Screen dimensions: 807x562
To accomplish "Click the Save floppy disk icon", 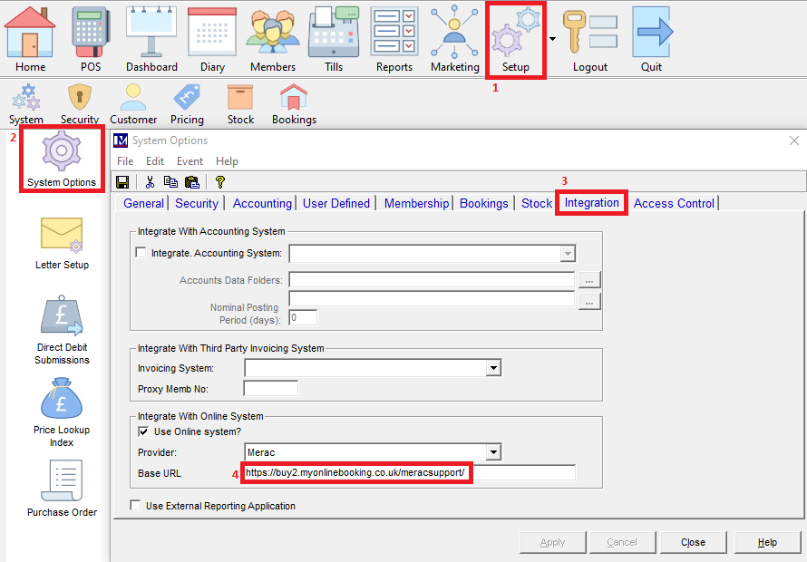I will pos(122,182).
